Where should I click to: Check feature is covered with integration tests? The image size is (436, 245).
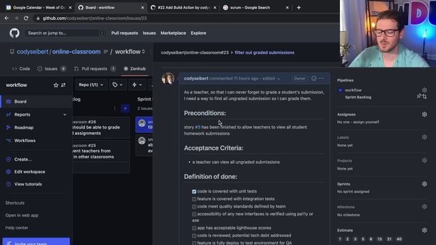194,199
